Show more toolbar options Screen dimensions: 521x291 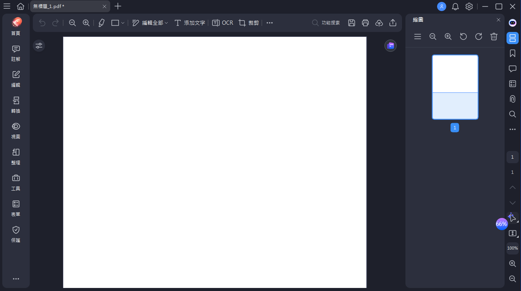[x=270, y=23]
